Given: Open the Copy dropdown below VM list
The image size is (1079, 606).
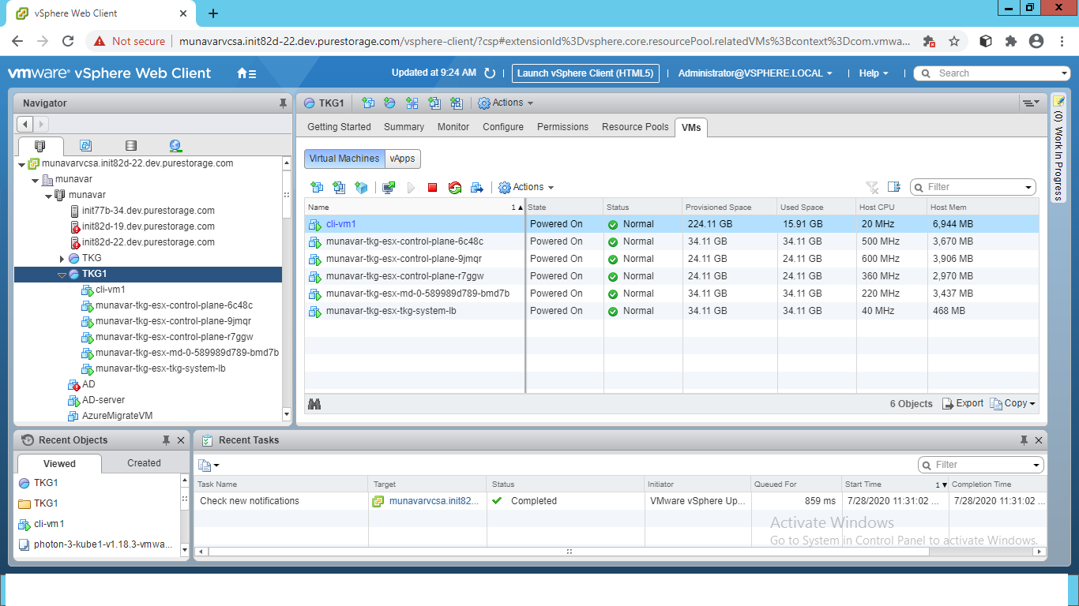Looking at the screenshot, I should [x=1013, y=403].
